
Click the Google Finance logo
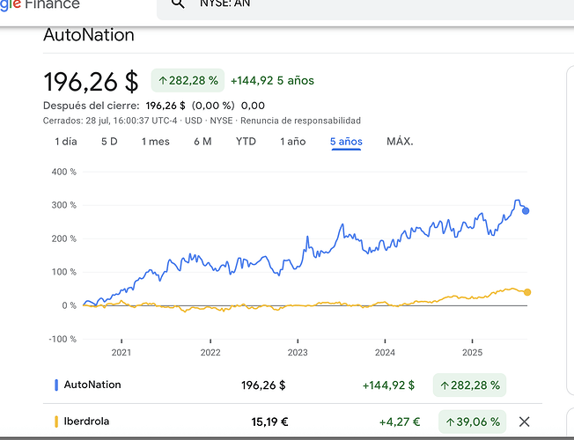point(40,4)
